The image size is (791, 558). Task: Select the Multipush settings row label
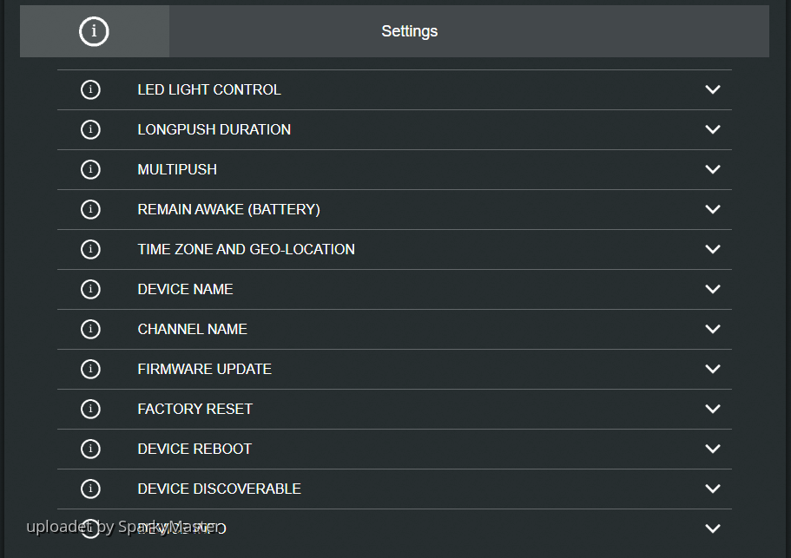(x=177, y=169)
